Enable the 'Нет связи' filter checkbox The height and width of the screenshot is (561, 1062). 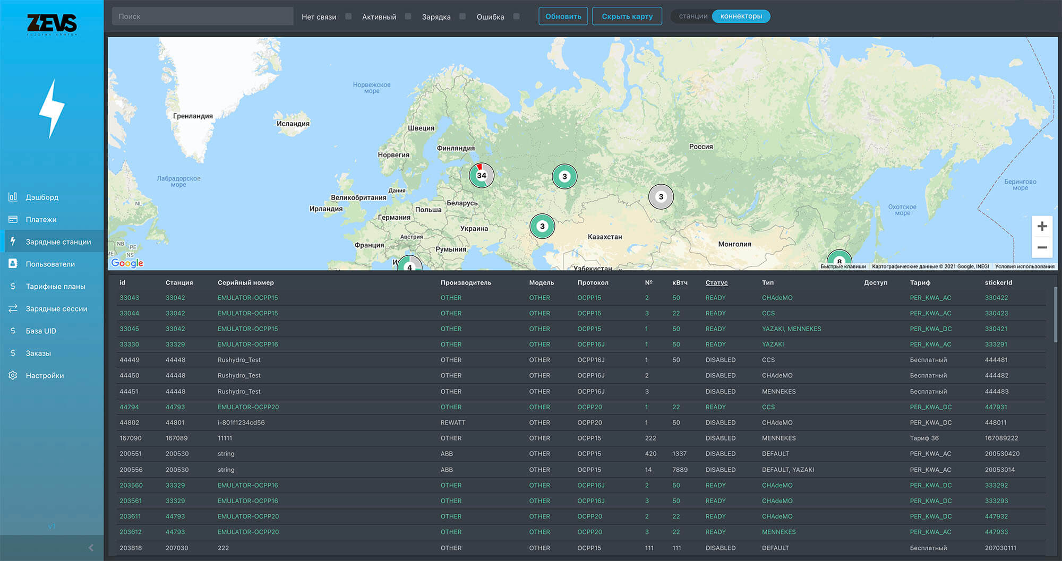[x=348, y=16]
